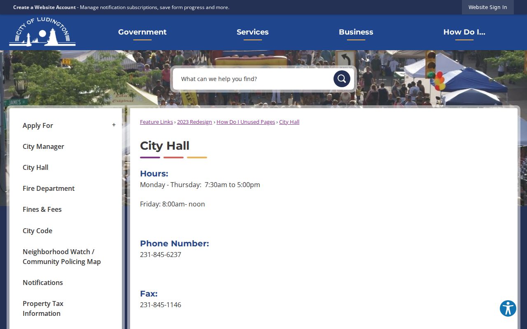The height and width of the screenshot is (329, 527).
Task: Select City Hall in the sidebar
Action: (x=35, y=167)
